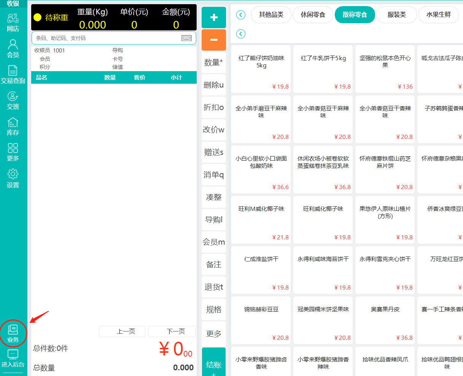
Task: Click the yellow 待称重 status indicator
Action: [x=37, y=17]
